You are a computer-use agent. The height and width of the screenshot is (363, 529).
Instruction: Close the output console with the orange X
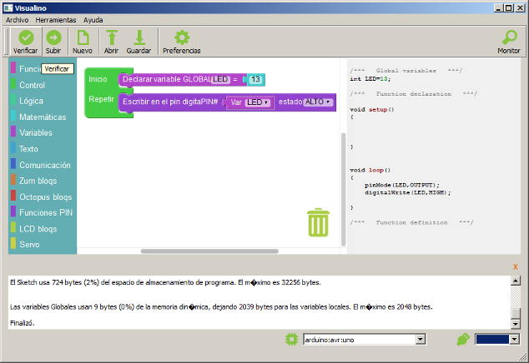(x=515, y=266)
